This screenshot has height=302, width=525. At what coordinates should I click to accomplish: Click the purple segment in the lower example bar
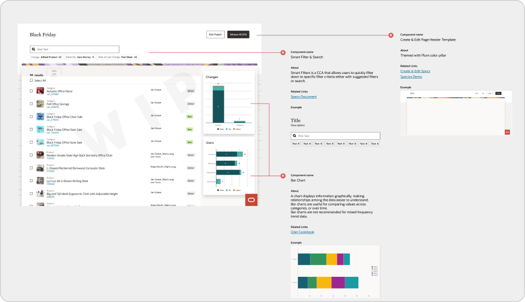click(338, 282)
